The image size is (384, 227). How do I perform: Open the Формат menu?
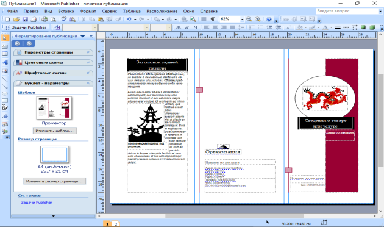pyautogui.click(x=88, y=11)
